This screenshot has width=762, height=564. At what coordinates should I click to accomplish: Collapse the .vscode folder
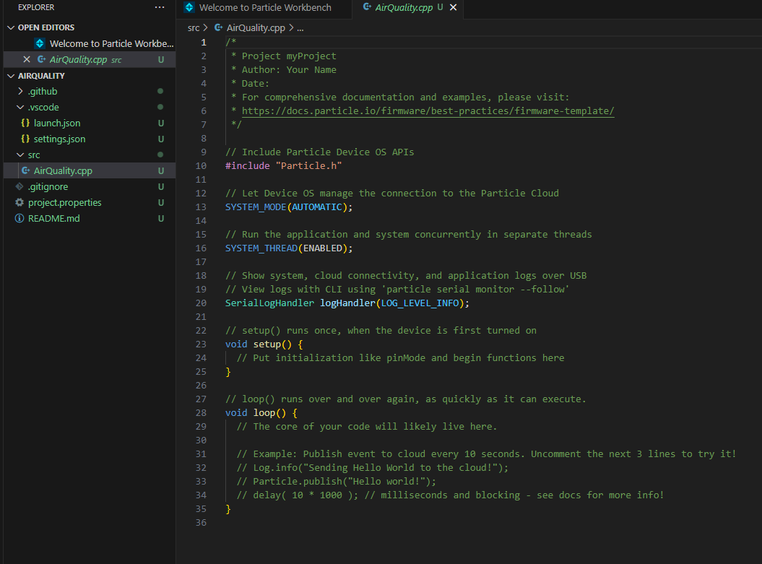(20, 108)
